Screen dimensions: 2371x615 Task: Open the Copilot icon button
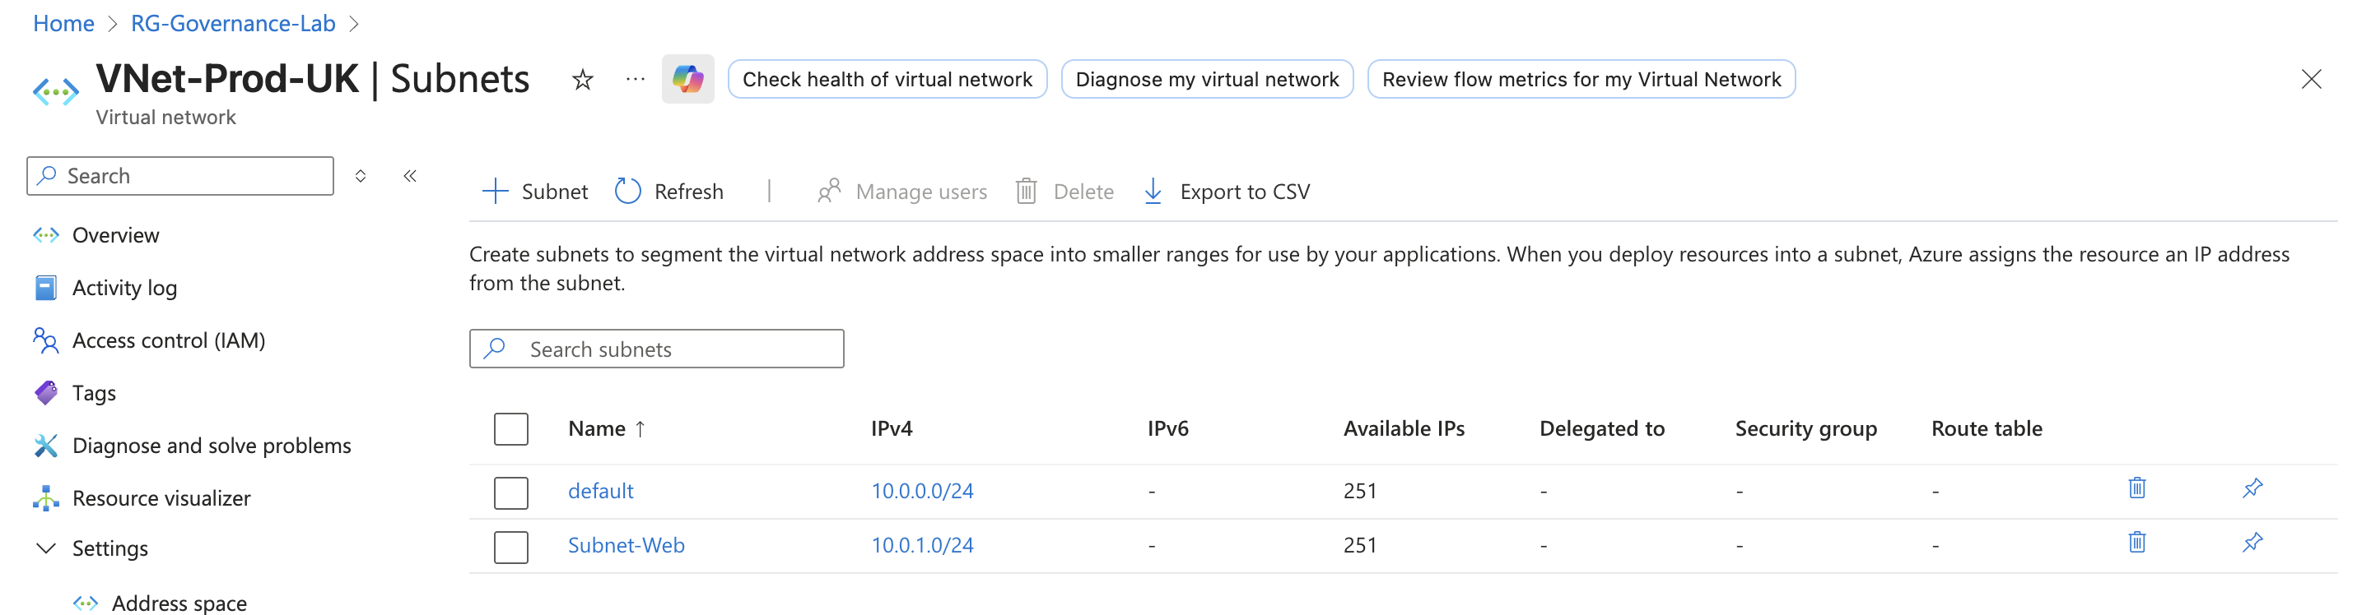(x=687, y=79)
